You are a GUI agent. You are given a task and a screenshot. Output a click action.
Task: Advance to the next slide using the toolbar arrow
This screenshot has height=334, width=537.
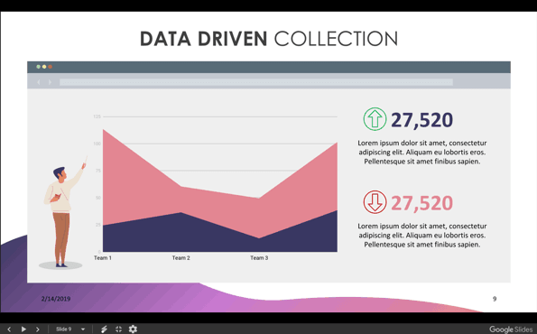coord(38,329)
